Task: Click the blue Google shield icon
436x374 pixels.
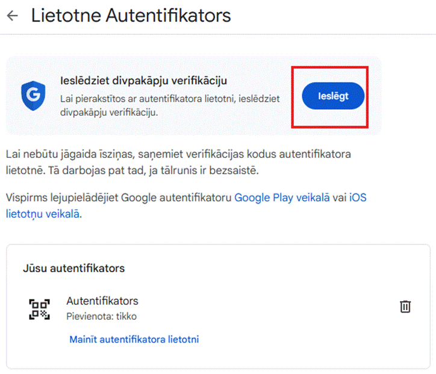Action: coord(33,96)
